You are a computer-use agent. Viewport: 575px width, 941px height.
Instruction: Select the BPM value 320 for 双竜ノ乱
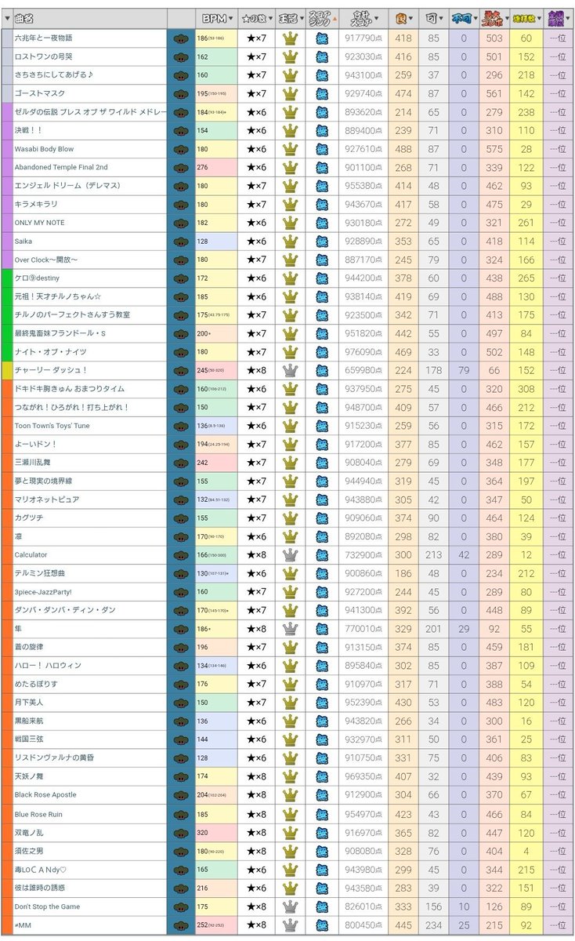[217, 832]
